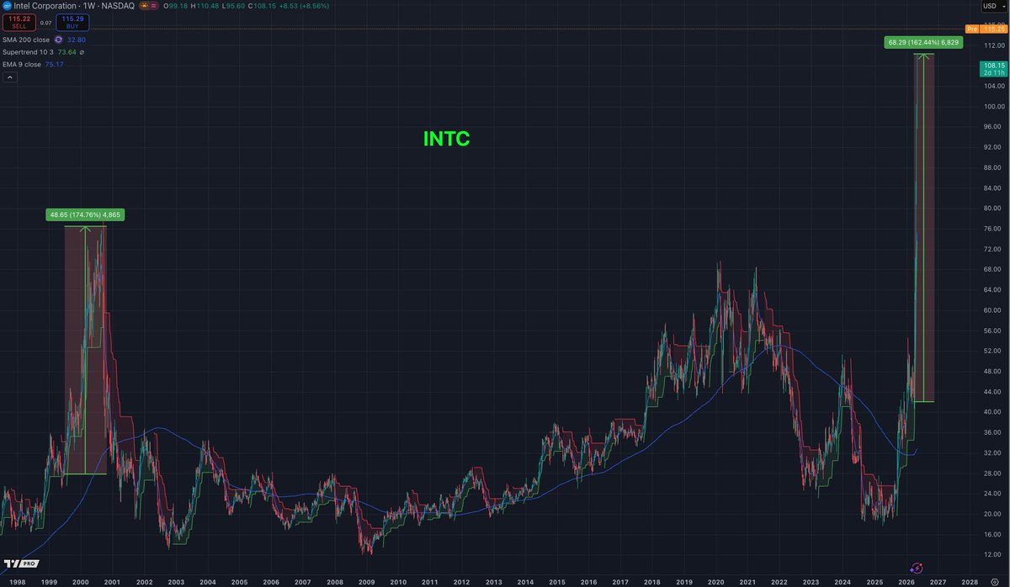Click the open price O99.18

pyautogui.click(x=175, y=6)
